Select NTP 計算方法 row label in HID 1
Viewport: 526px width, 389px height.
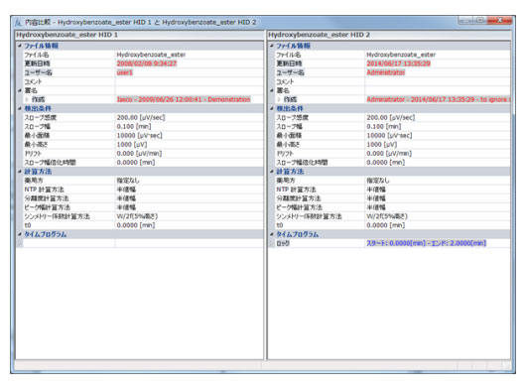click(x=44, y=190)
